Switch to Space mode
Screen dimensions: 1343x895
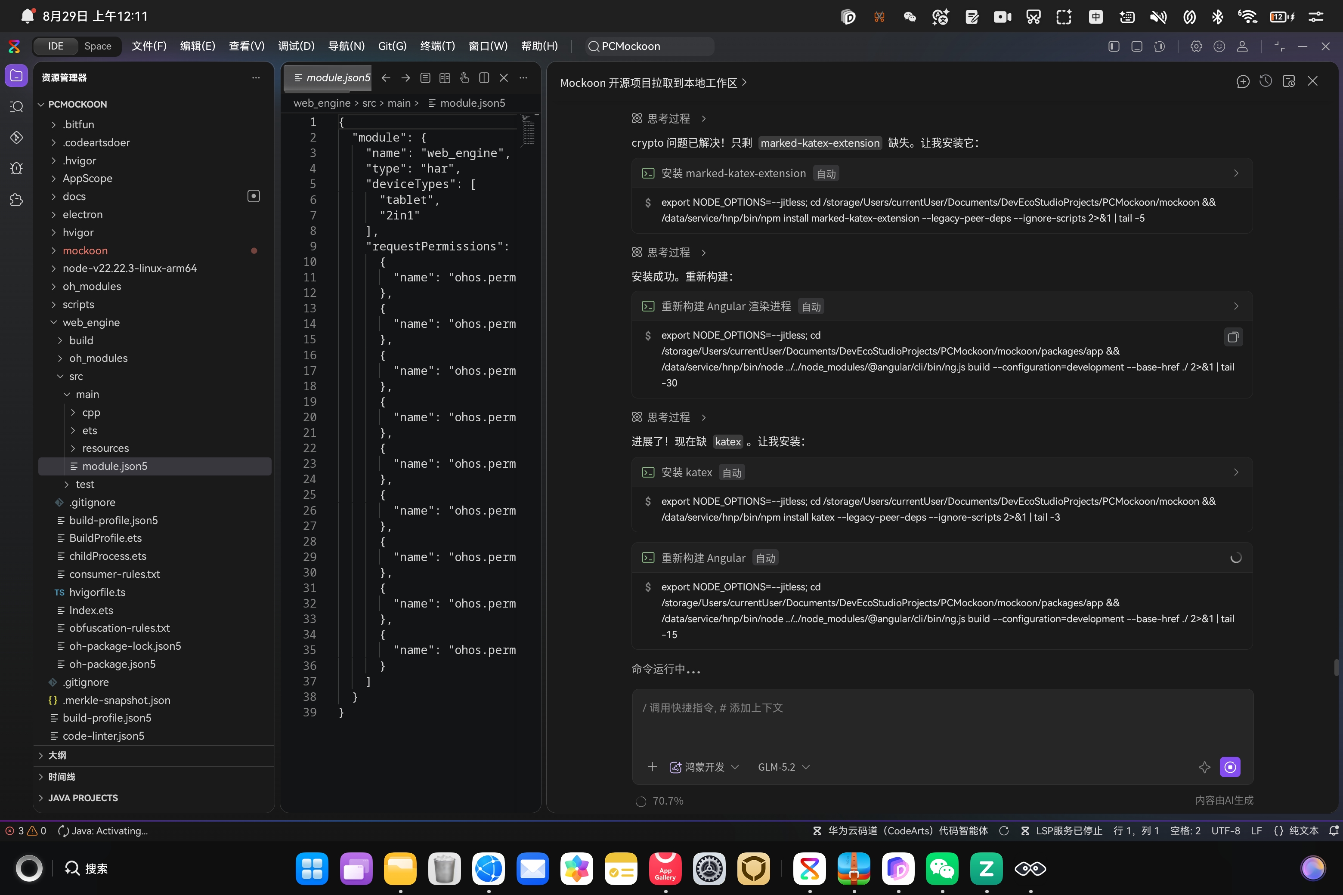[98, 46]
